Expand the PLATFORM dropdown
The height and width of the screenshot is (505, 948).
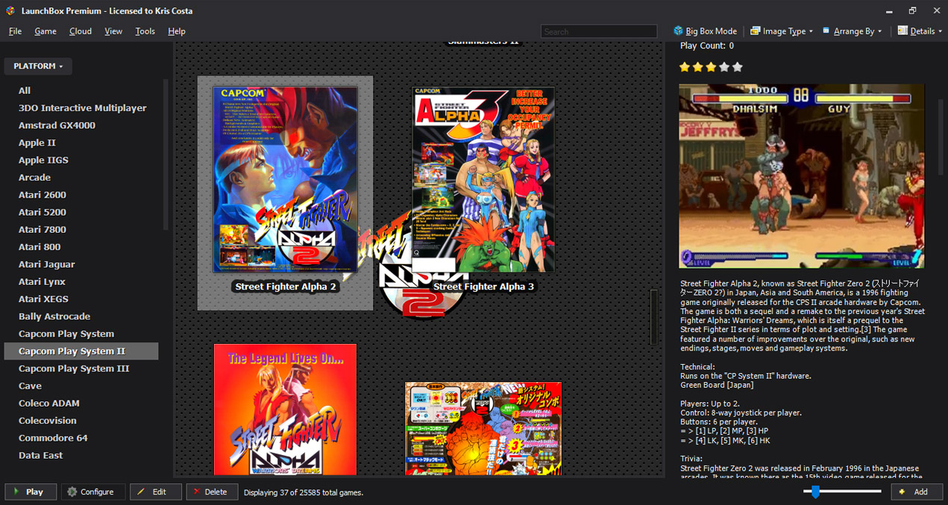click(38, 66)
